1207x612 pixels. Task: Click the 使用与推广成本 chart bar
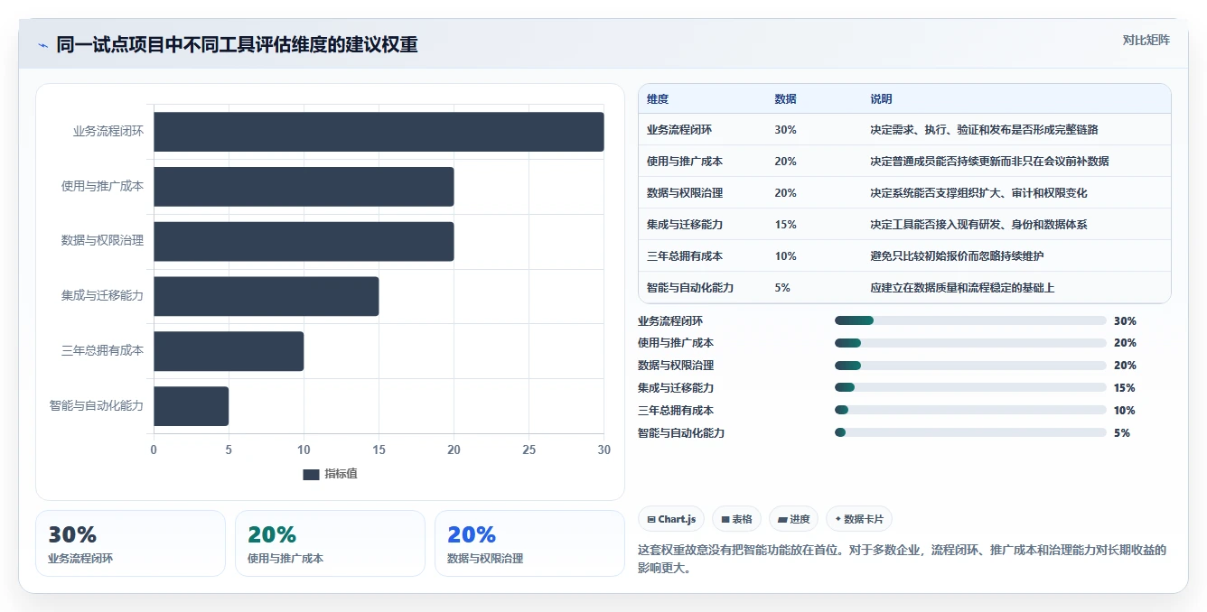coord(304,187)
